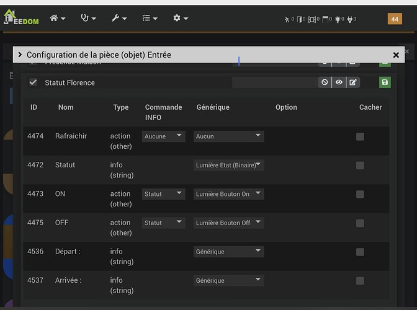Open Lumière Bouton Off dropdown
This screenshot has width=417, height=310.
click(x=229, y=223)
